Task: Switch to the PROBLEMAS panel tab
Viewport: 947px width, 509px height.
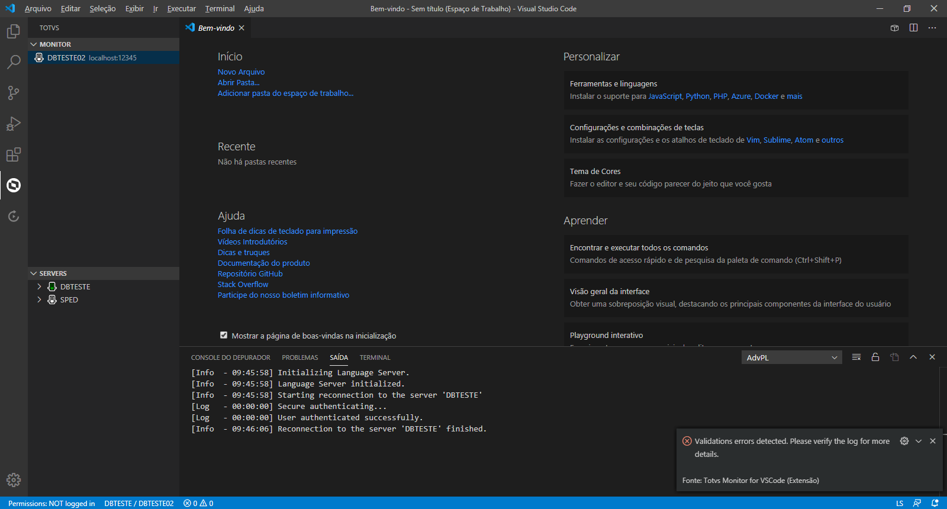Action: coord(300,357)
